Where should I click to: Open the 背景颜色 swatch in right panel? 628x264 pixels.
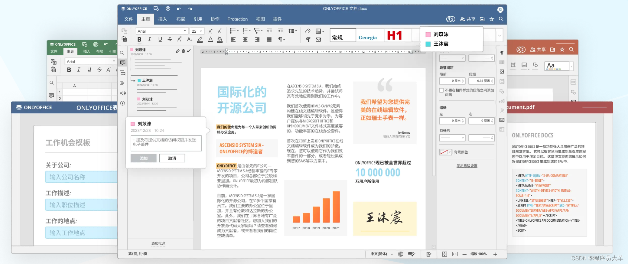pos(445,152)
